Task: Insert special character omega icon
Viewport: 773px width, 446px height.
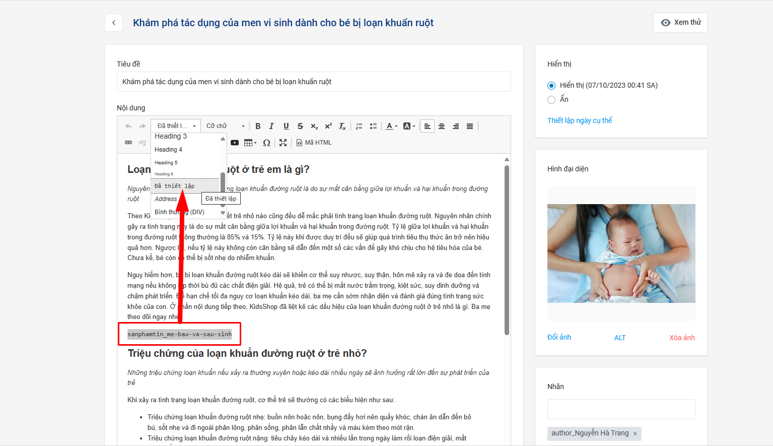Action: [267, 143]
